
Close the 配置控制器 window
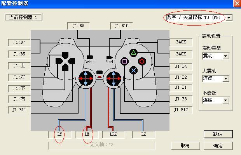237,3
